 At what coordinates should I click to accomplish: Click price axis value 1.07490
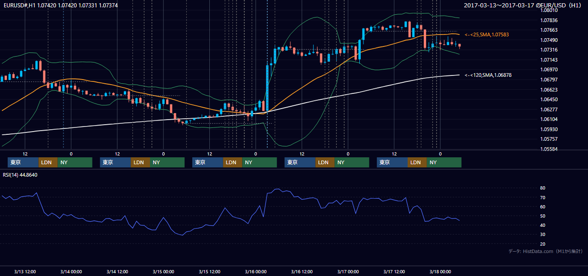[549, 40]
